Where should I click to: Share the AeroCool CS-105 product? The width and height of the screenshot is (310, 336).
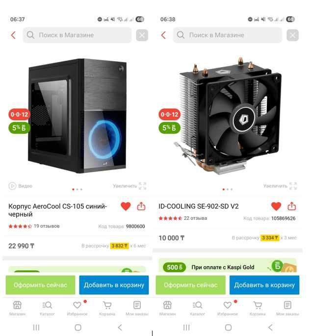(141, 207)
